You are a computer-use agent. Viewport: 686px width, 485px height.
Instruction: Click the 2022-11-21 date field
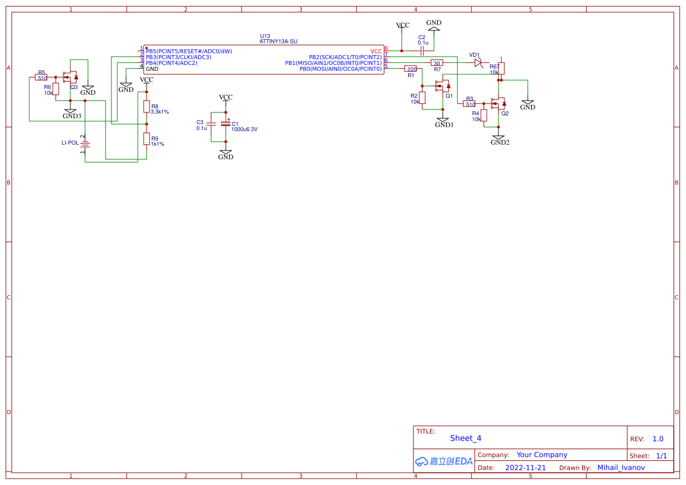click(525, 467)
